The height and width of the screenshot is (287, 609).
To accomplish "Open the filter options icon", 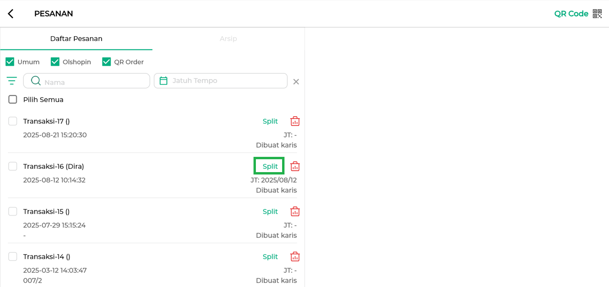I will tap(12, 81).
